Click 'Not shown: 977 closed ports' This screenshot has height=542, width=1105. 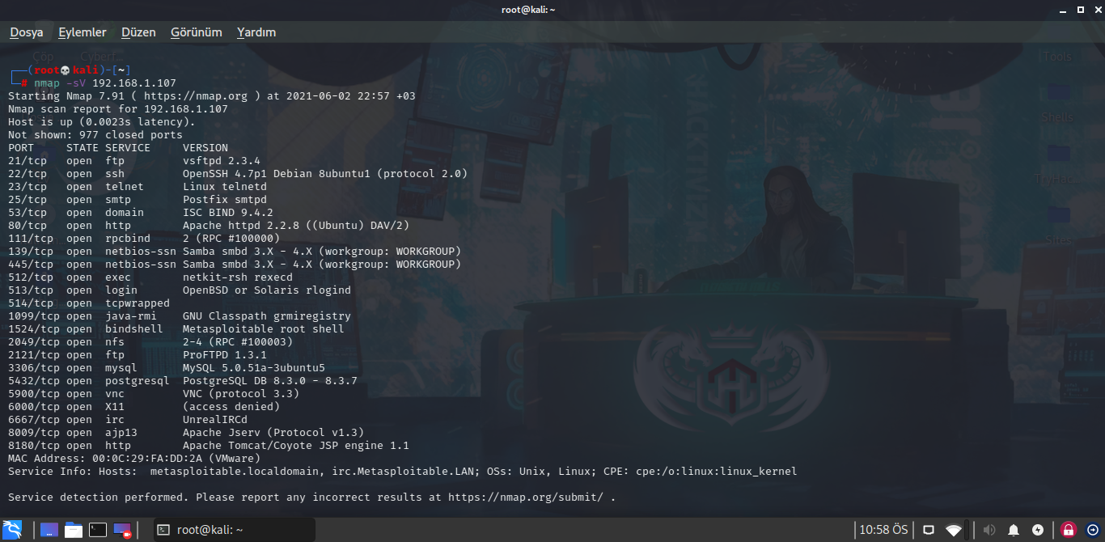pos(95,135)
